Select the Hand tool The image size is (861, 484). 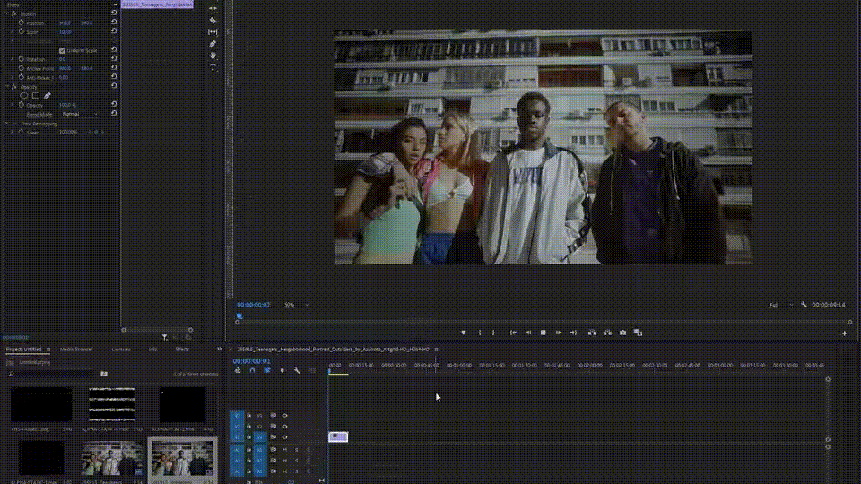click(x=213, y=55)
